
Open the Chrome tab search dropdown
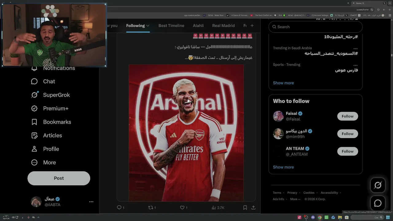coord(390,3)
